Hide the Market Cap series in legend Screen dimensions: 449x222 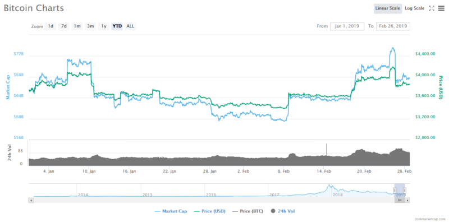[x=171, y=211]
